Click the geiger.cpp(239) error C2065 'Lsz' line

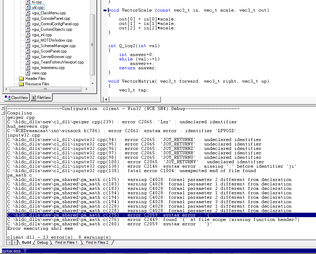tap(122, 122)
